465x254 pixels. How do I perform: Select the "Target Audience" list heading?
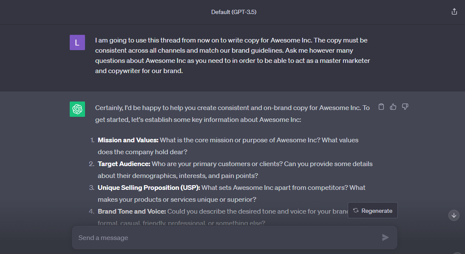click(x=124, y=164)
